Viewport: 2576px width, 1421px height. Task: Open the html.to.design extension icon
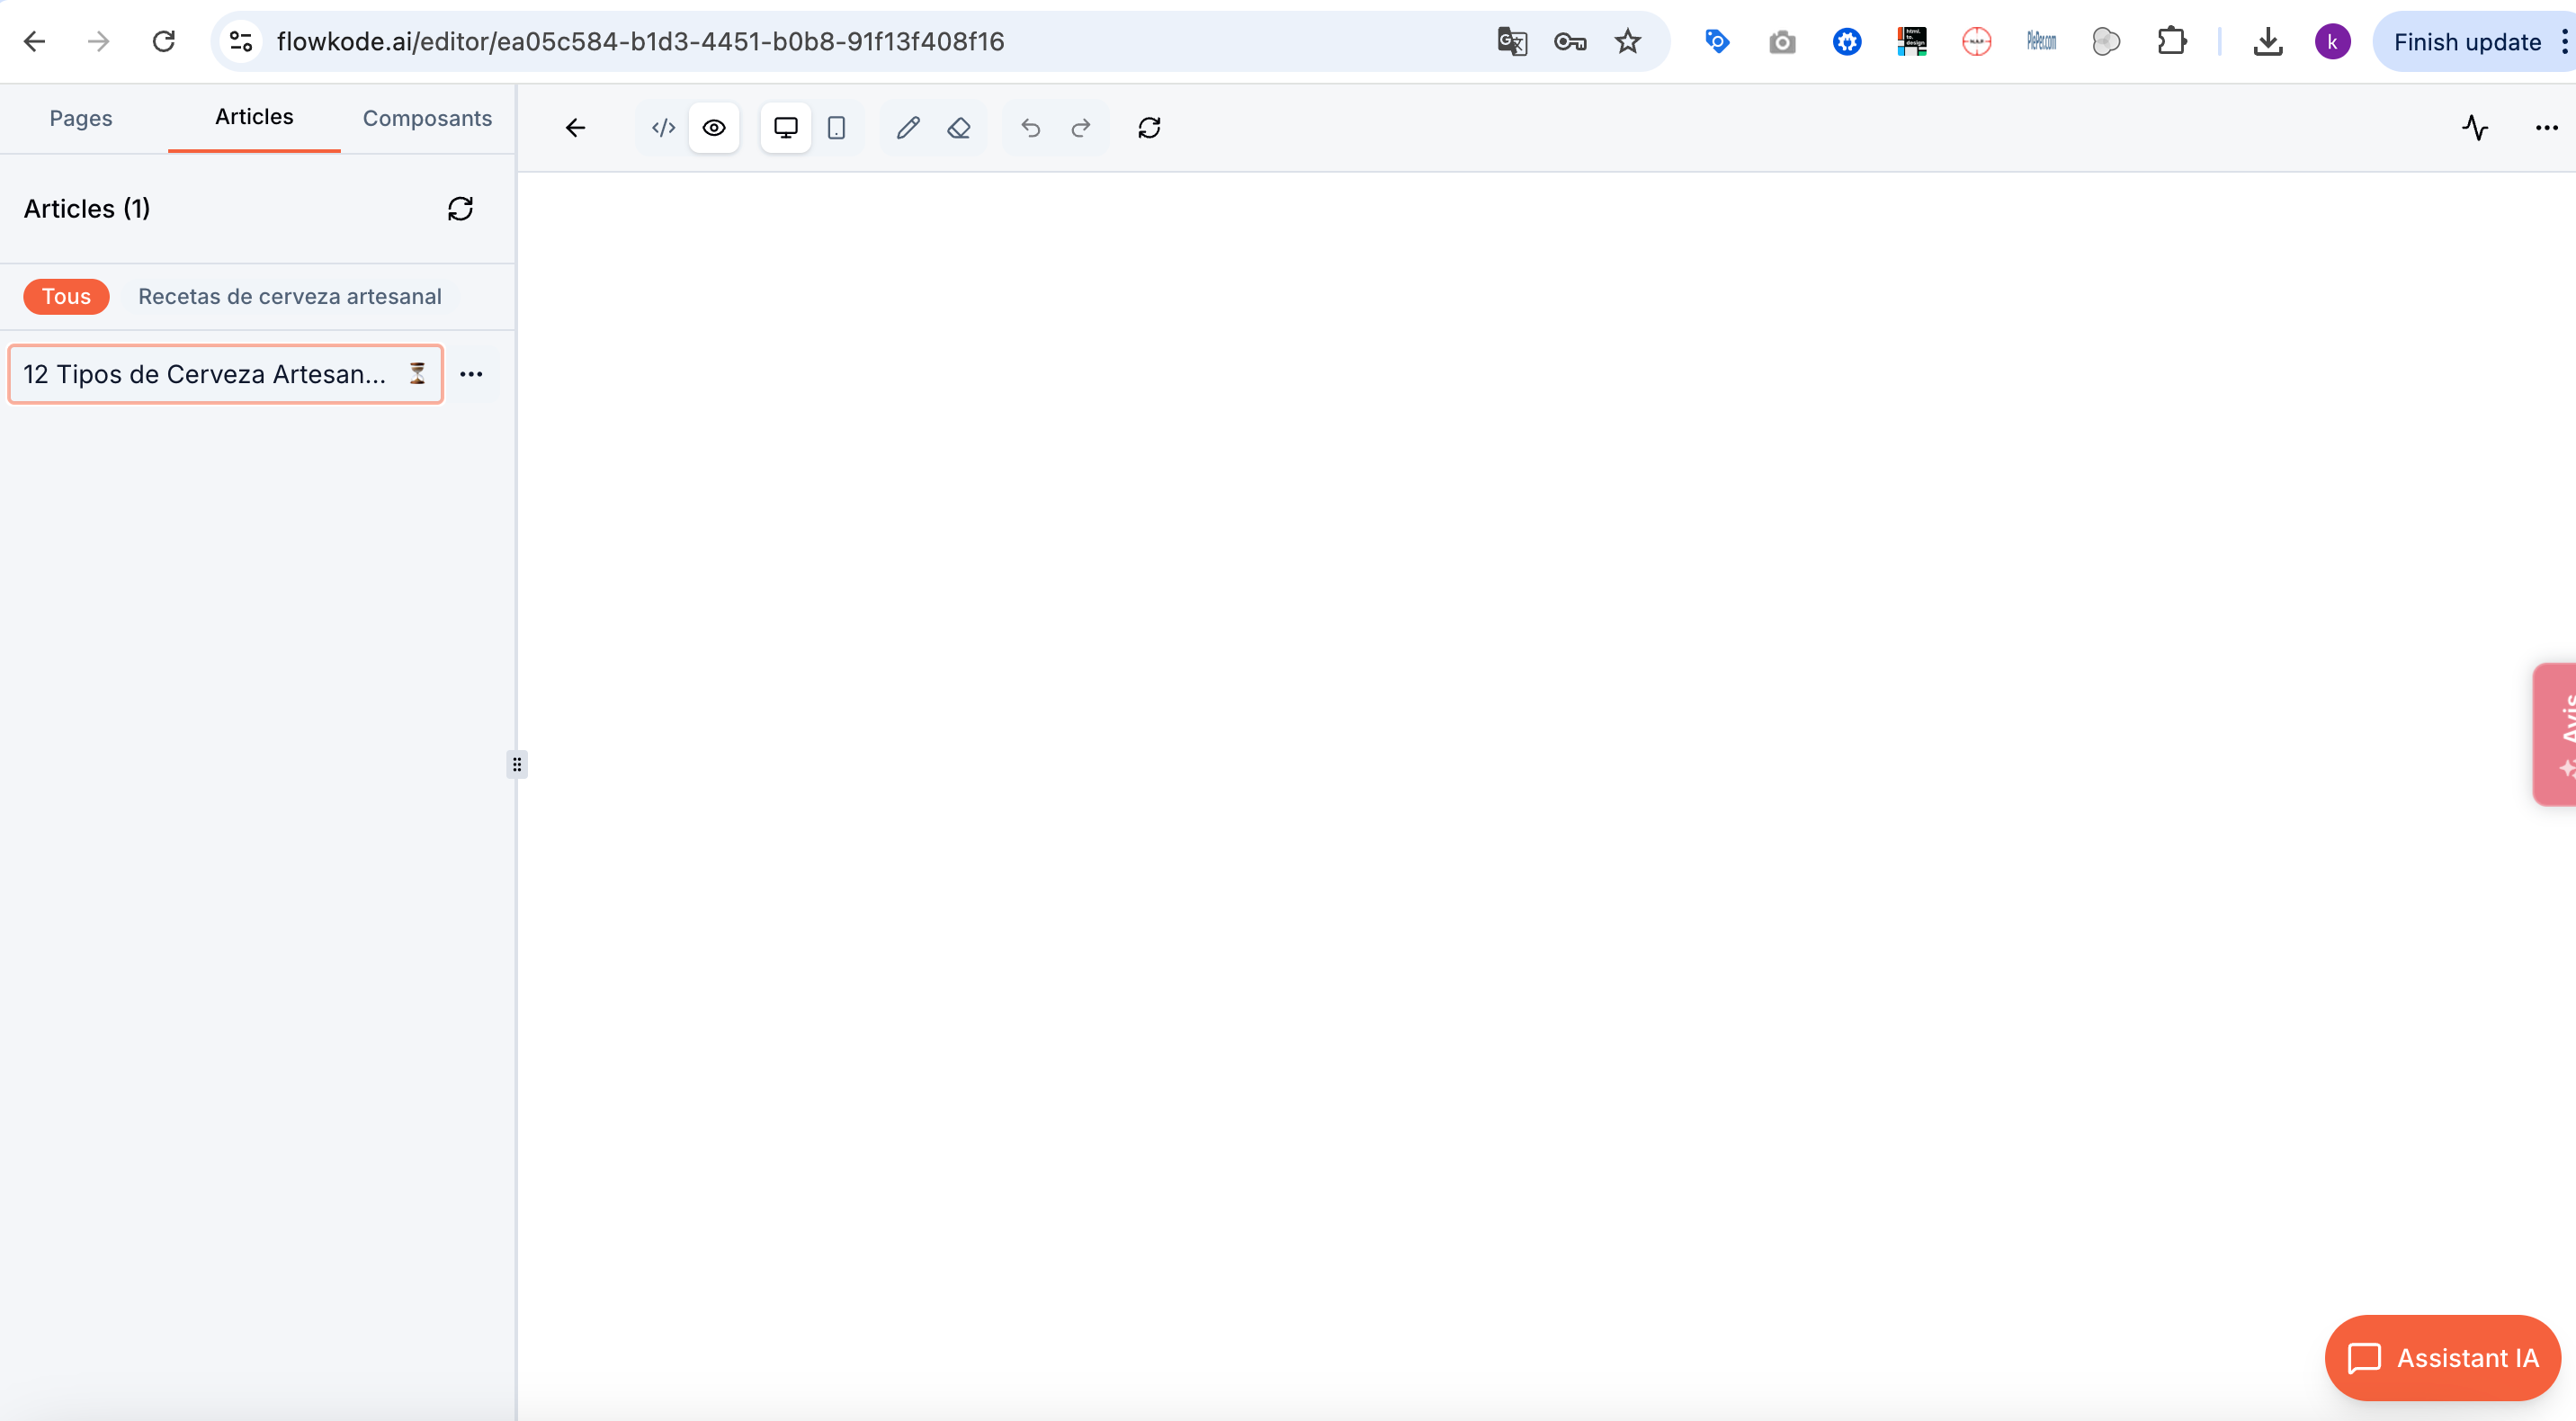1912,41
